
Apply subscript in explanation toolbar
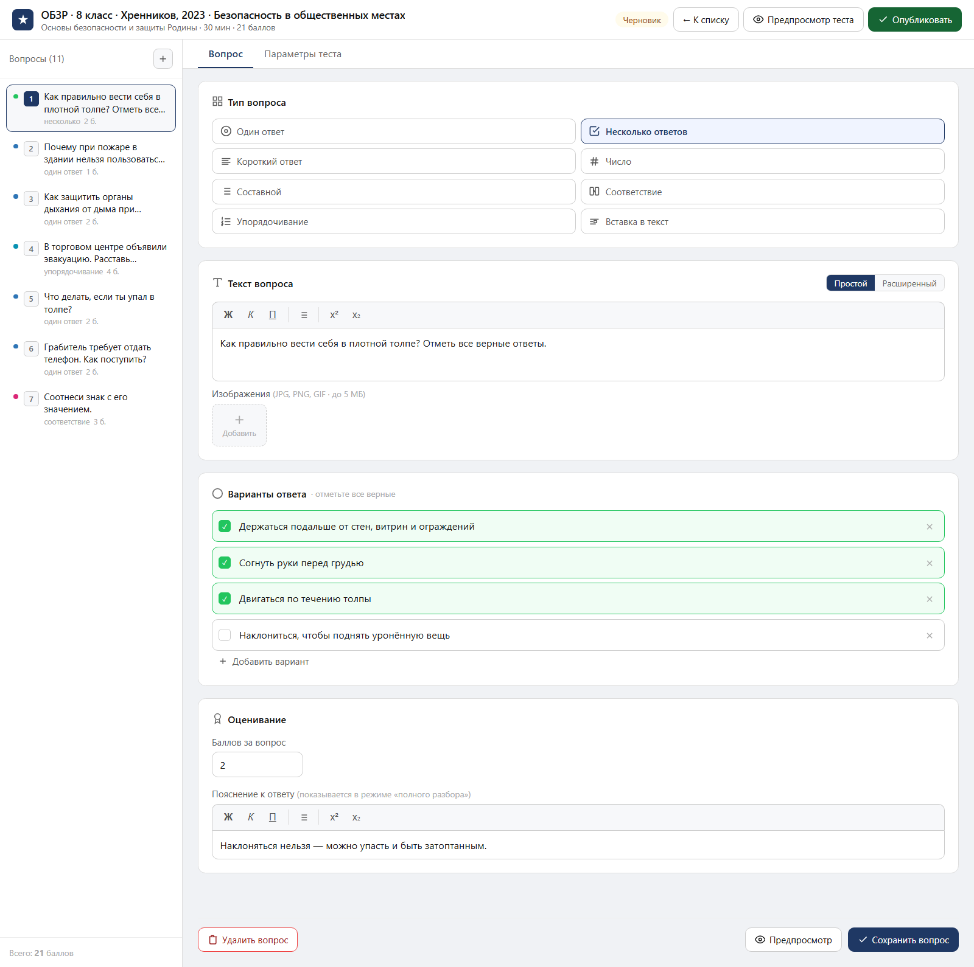click(356, 817)
